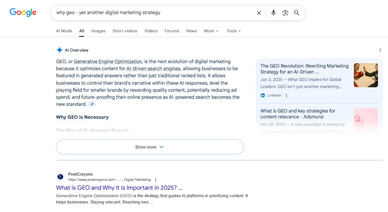Click the 'Why GEO is Necessary' heading
This screenshot has width=388, height=212.
[x=82, y=117]
